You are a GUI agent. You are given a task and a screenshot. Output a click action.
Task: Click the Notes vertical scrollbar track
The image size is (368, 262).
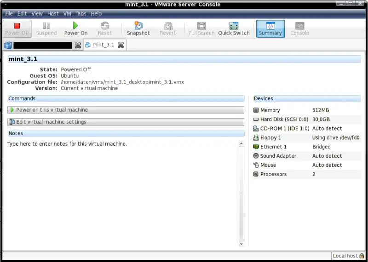[x=241, y=194]
